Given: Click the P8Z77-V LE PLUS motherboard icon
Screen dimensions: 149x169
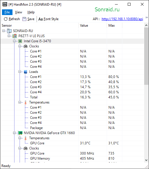Looking at the screenshot, I should (15, 36).
